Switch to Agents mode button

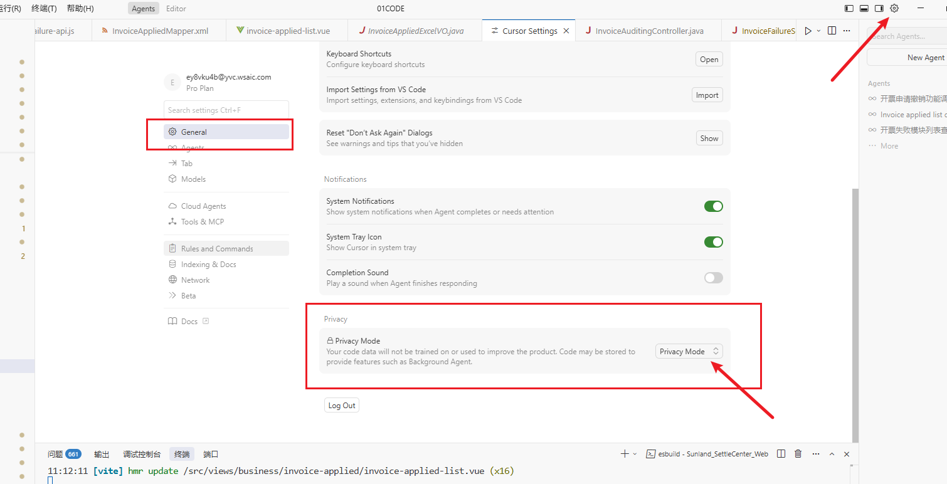pyautogui.click(x=144, y=9)
